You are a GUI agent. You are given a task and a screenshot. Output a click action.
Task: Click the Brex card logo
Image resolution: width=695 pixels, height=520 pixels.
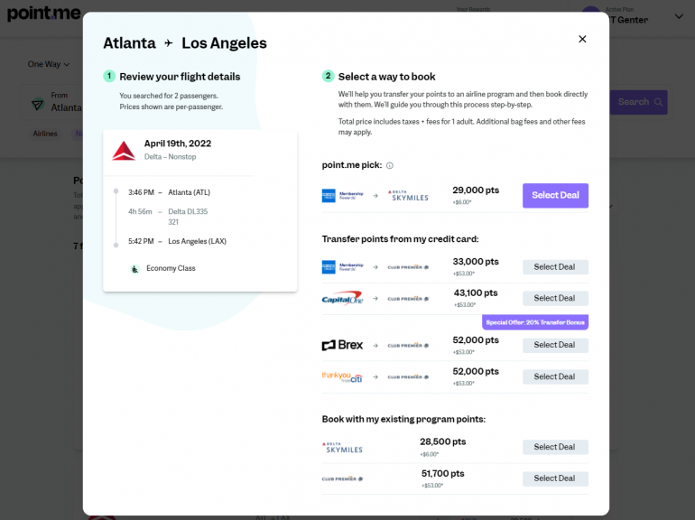click(342, 345)
